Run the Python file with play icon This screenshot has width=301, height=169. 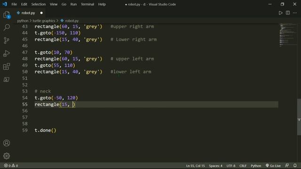point(280,13)
